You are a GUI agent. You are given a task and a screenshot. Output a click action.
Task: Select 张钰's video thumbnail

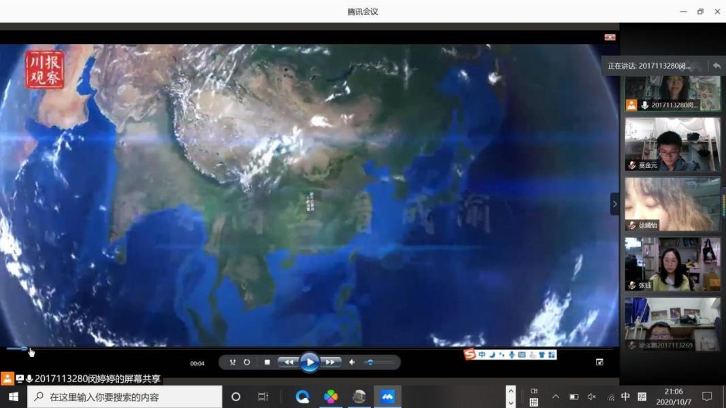point(672,264)
